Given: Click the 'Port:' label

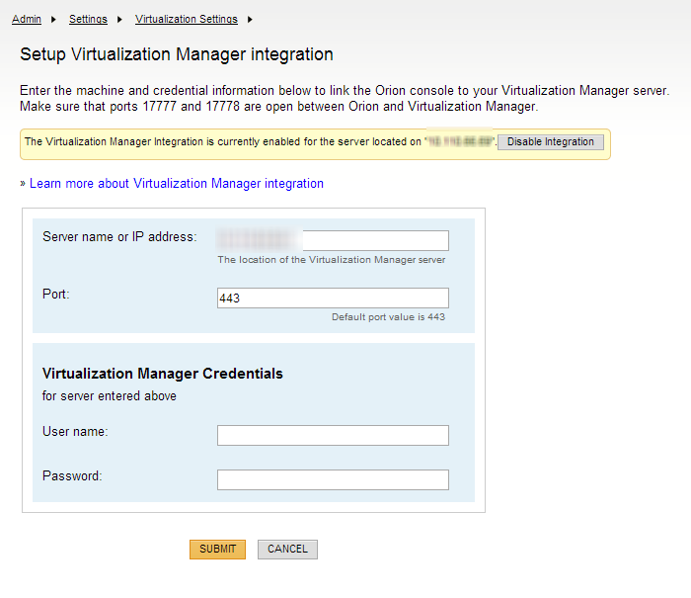Looking at the screenshot, I should 56,294.
